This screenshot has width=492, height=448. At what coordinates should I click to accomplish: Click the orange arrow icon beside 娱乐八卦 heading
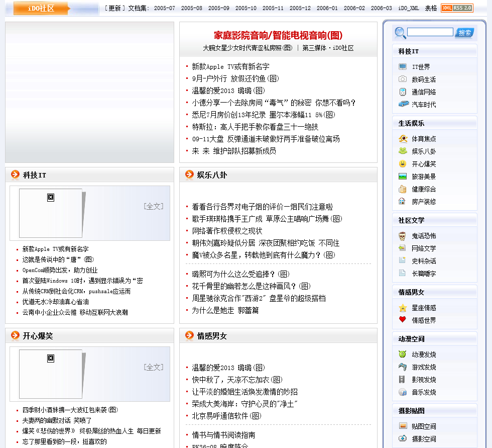(189, 174)
